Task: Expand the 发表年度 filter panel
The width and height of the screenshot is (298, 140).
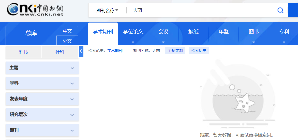Action: [42, 99]
